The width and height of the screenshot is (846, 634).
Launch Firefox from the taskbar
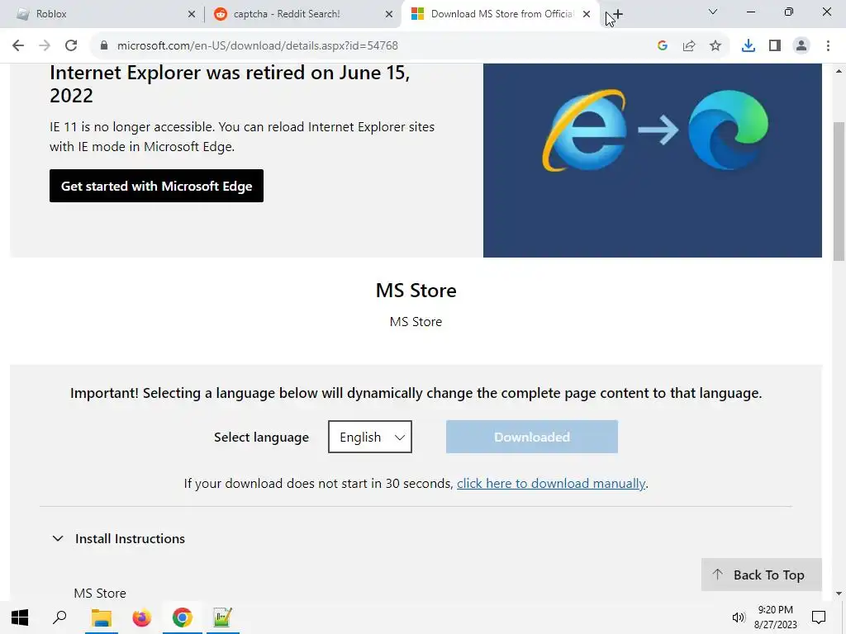pyautogui.click(x=142, y=617)
